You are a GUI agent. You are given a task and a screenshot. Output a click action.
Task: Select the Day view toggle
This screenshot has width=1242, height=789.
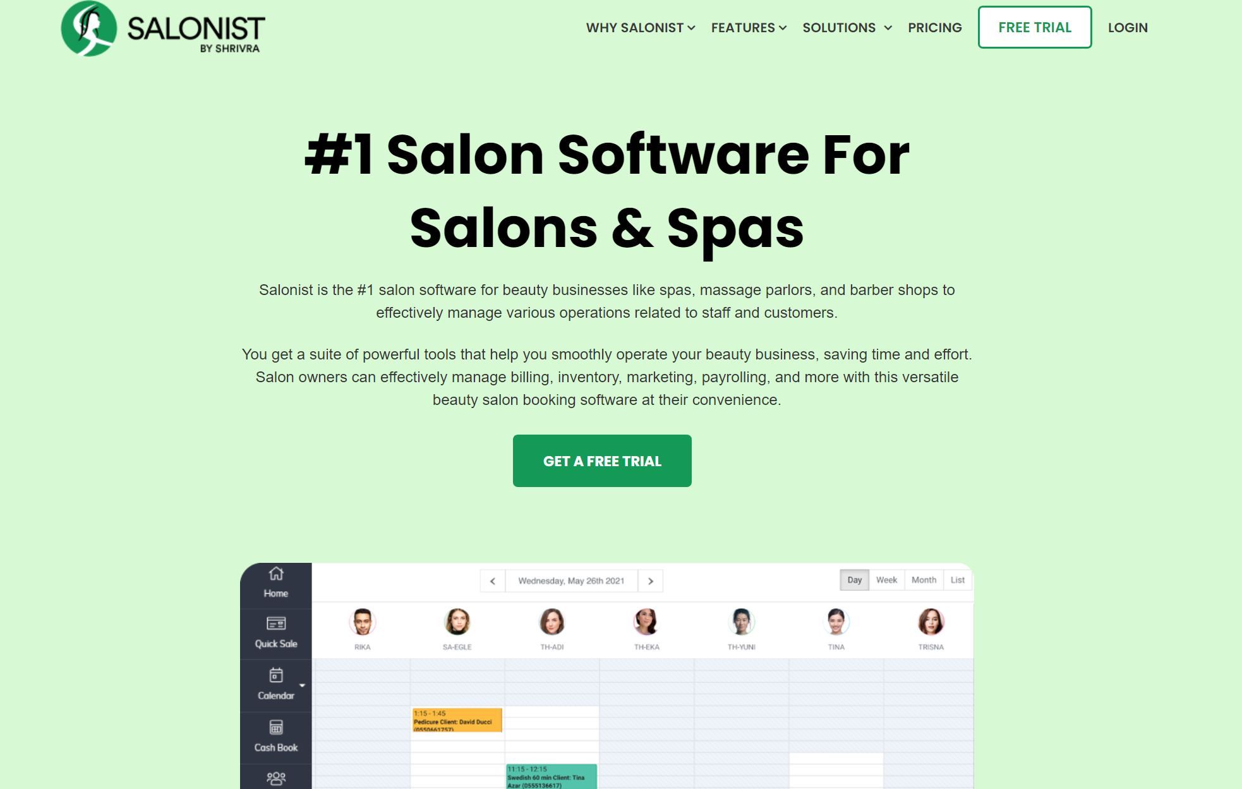[x=853, y=580]
